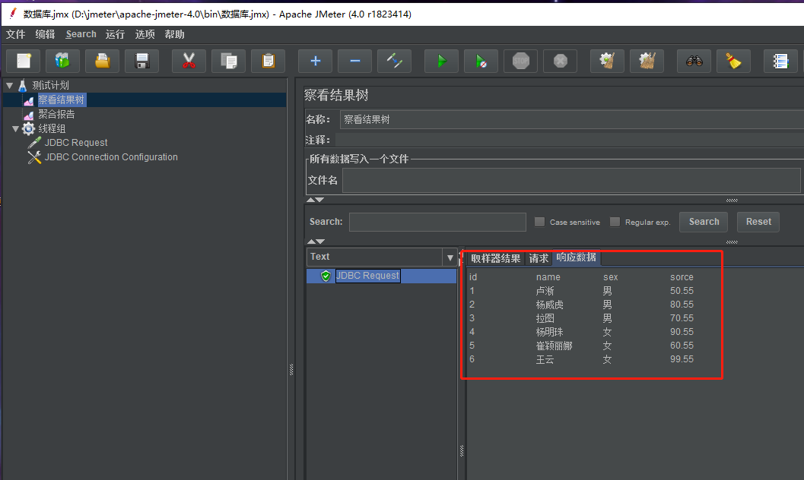Enable the Case sensitive checkbox
This screenshot has width=804, height=480.
(x=539, y=222)
